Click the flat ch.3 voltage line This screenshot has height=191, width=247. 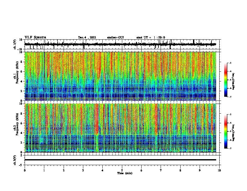pos(120,160)
